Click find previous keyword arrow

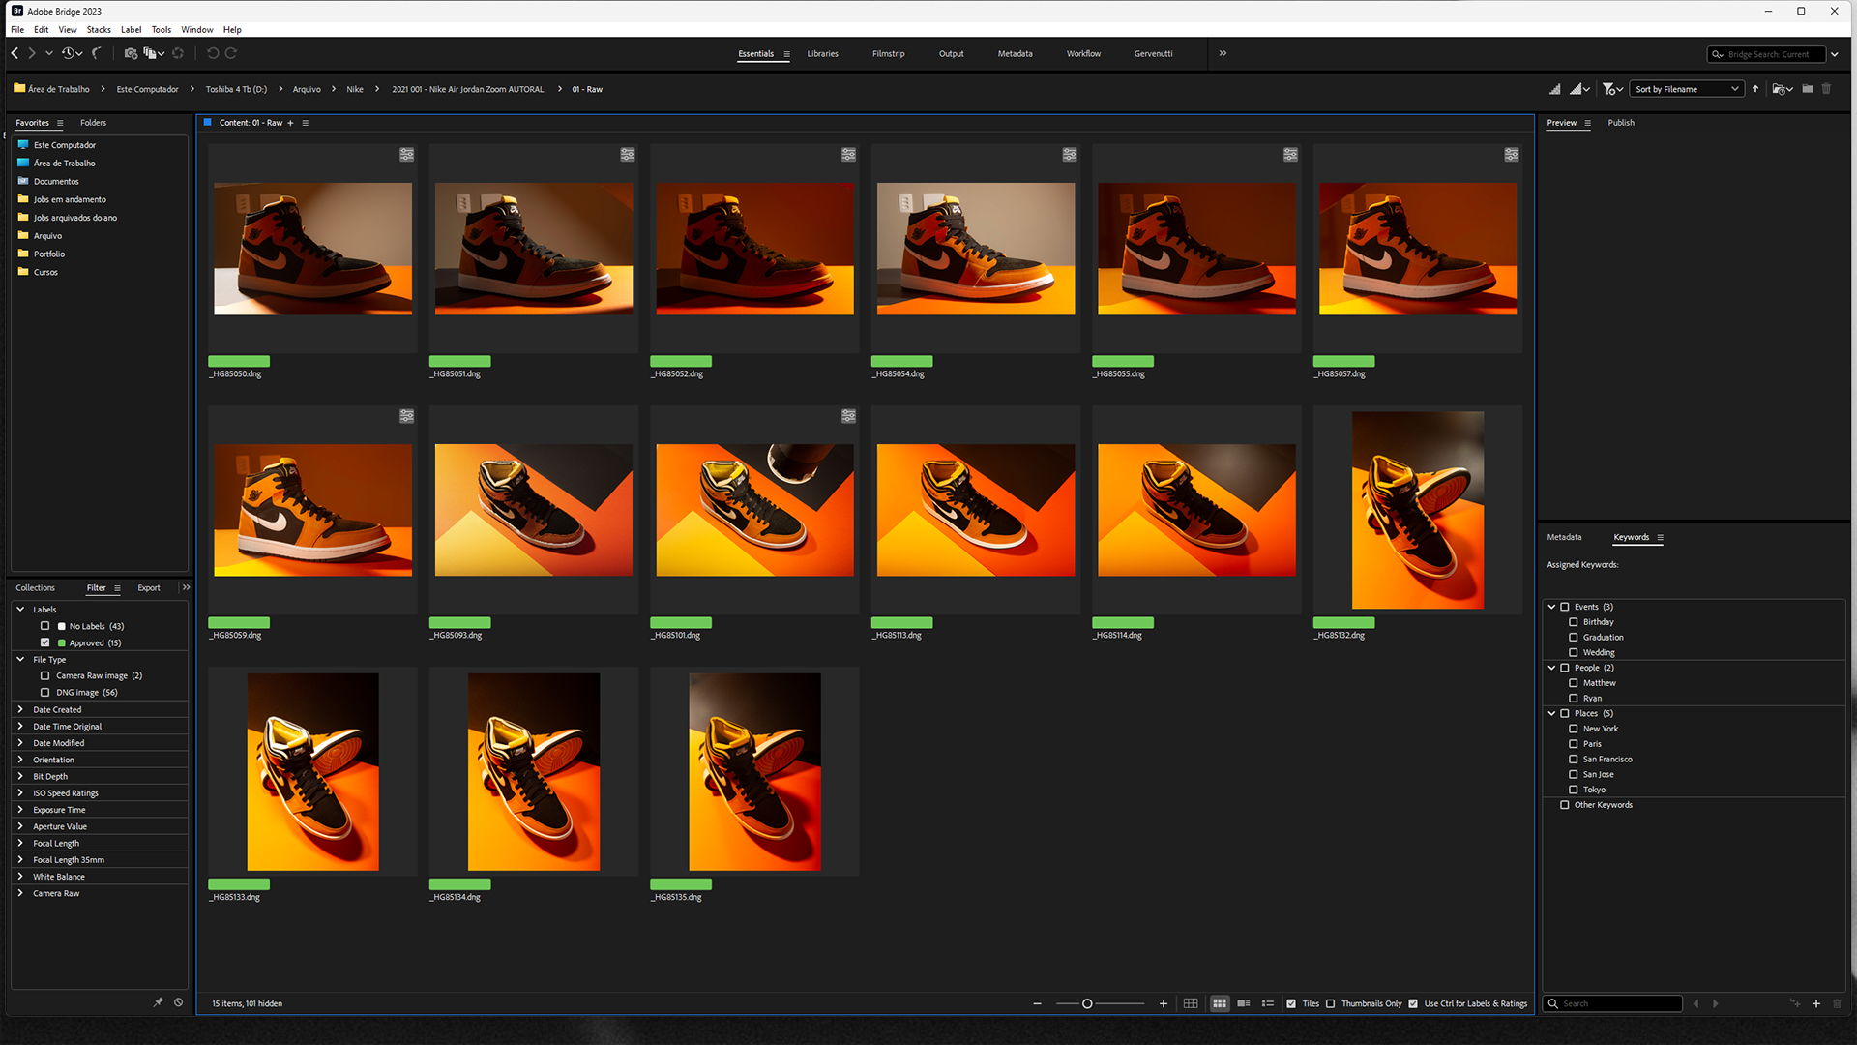tap(1695, 1003)
